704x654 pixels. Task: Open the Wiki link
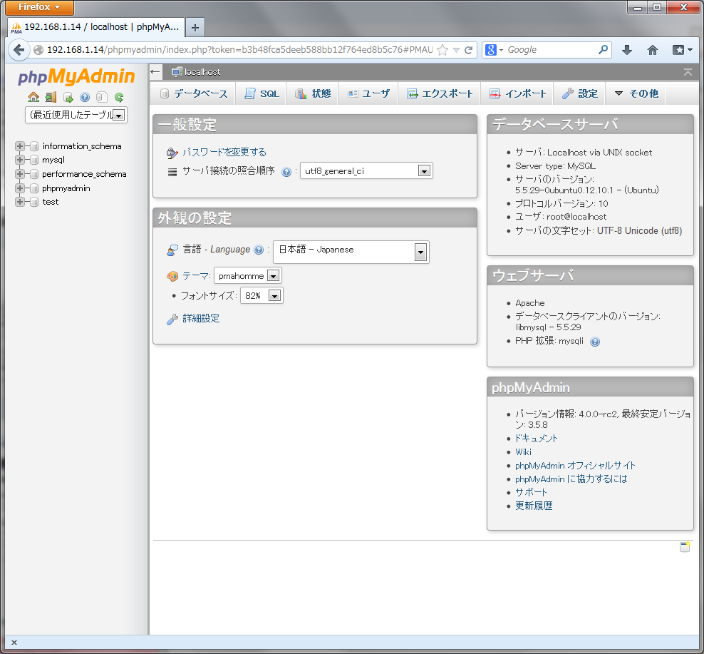tap(523, 452)
